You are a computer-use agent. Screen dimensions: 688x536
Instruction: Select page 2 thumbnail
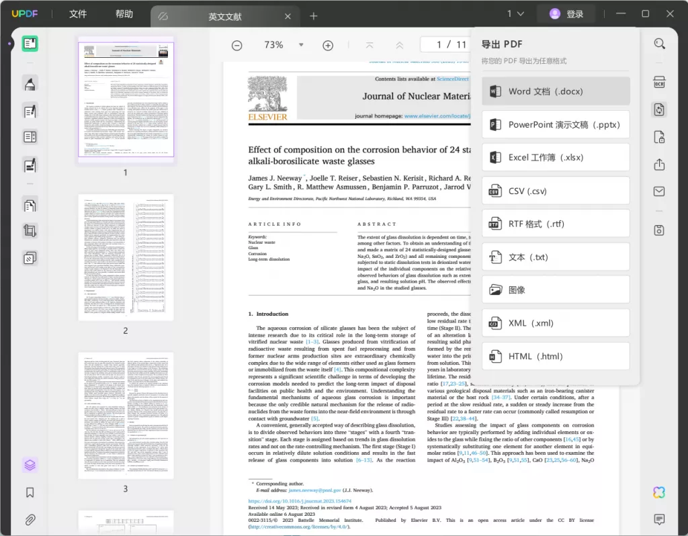(126, 258)
